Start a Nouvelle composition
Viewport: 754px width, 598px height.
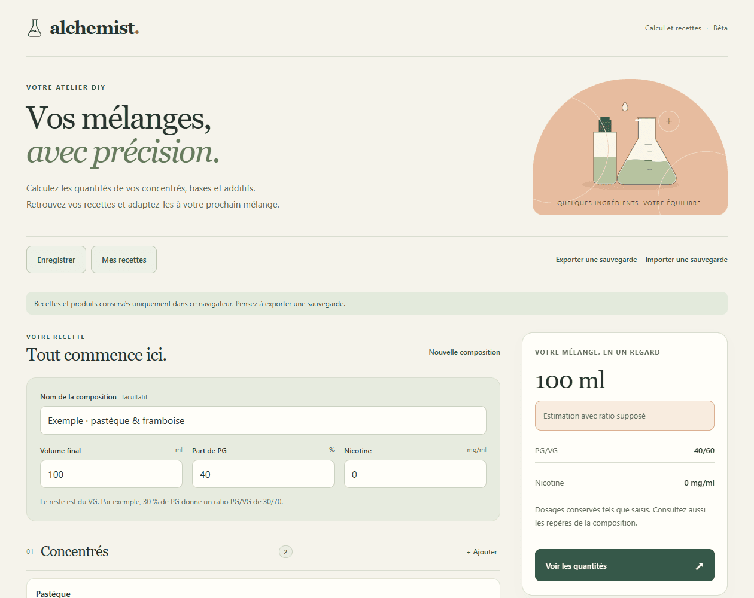(x=464, y=352)
